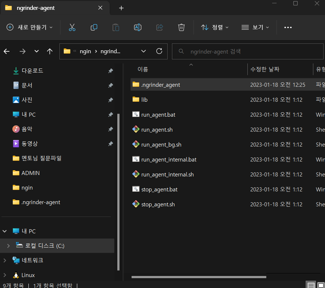The image size is (325, 288).
Task: Refresh the current folder view
Action: [159, 51]
